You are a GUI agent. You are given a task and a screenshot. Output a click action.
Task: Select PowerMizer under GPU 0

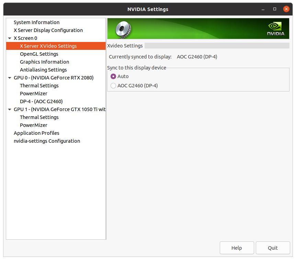tap(33, 93)
